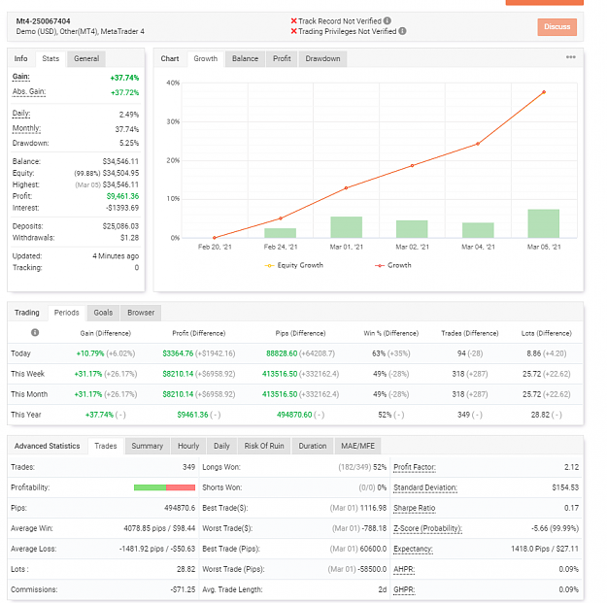
Task: Click the Daily label in info panel
Action: pyautogui.click(x=21, y=114)
